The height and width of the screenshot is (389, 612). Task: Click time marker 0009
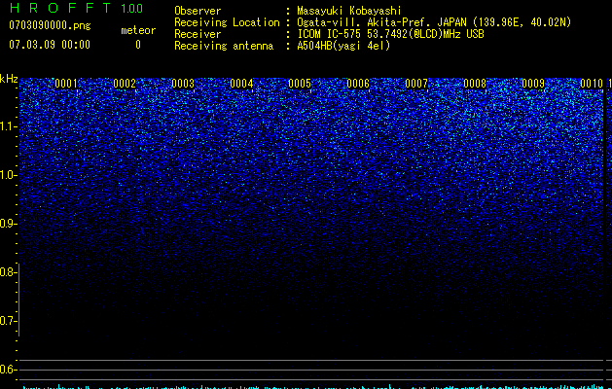point(533,84)
